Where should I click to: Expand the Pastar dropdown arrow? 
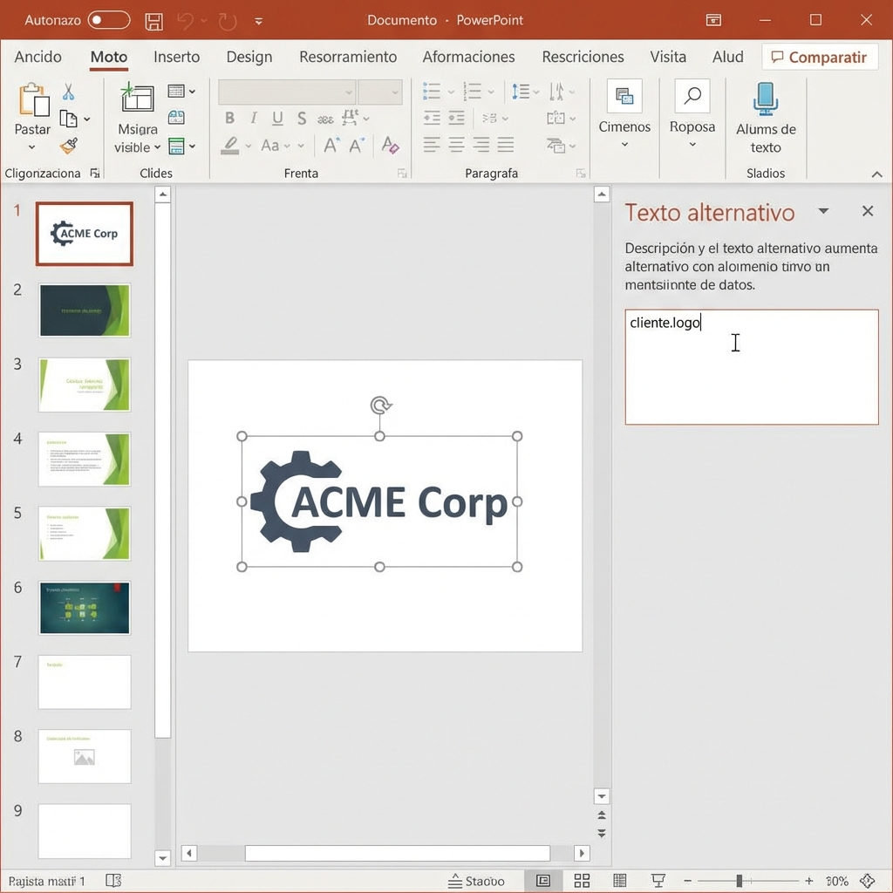pyautogui.click(x=32, y=148)
